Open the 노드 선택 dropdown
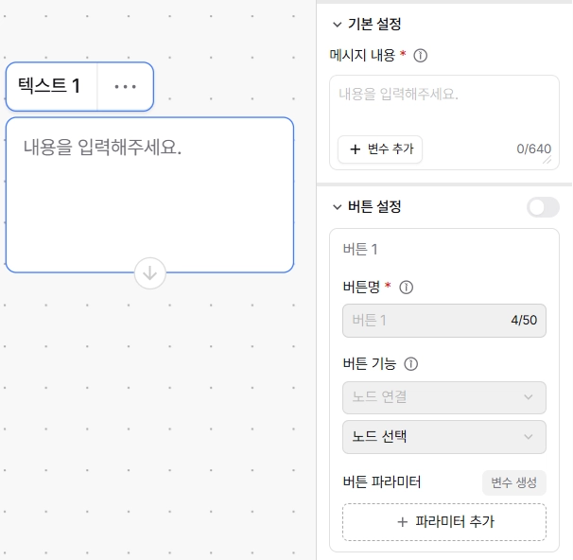This screenshot has height=560, width=573. click(444, 437)
